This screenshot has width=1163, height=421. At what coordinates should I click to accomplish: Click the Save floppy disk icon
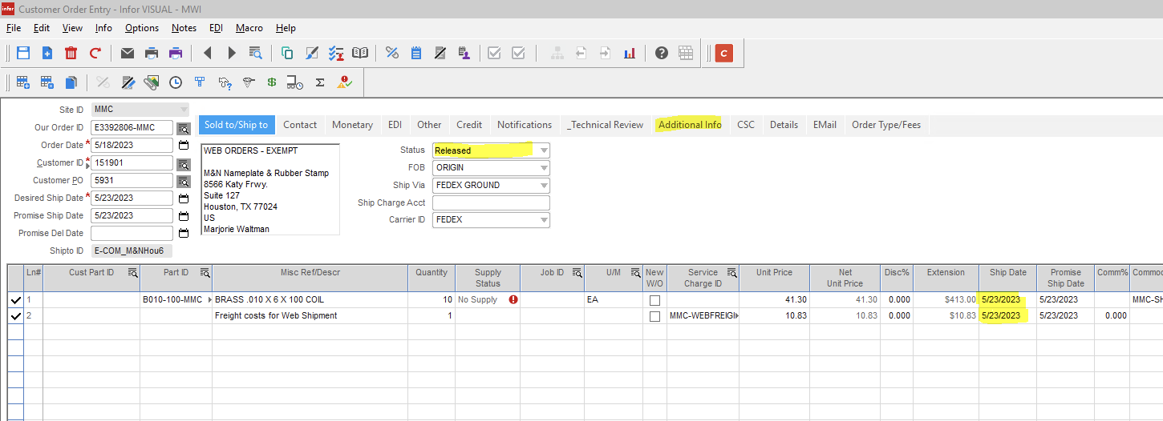(x=23, y=53)
